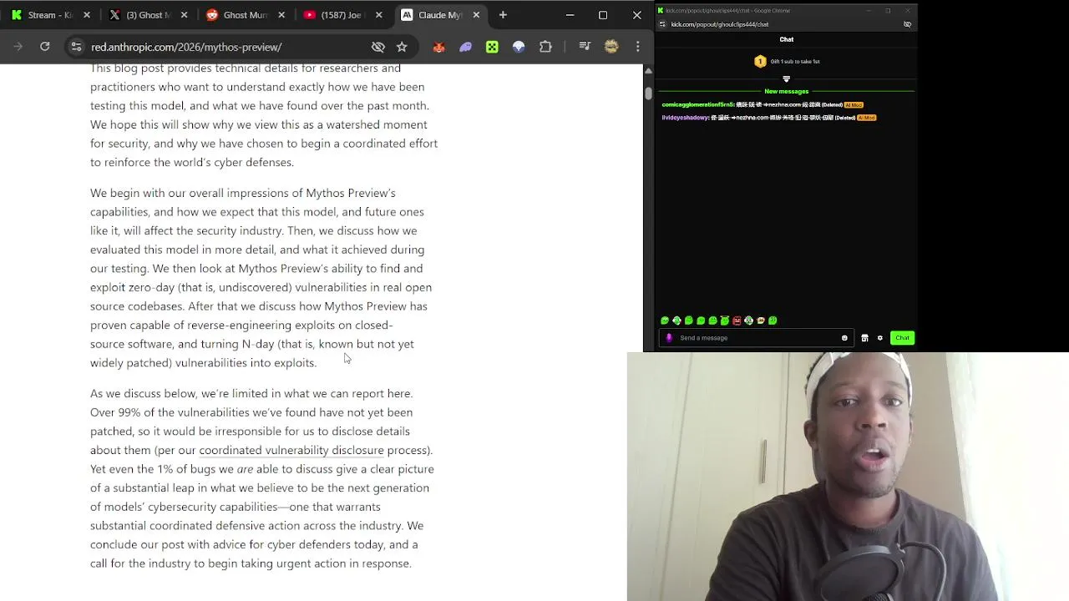Jump to New messages in chat
Screen dimensions: 1069x601
[x=786, y=91]
